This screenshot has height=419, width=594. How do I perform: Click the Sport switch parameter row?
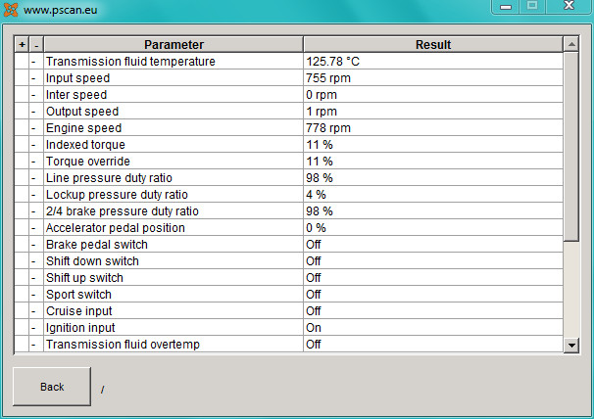pos(288,295)
